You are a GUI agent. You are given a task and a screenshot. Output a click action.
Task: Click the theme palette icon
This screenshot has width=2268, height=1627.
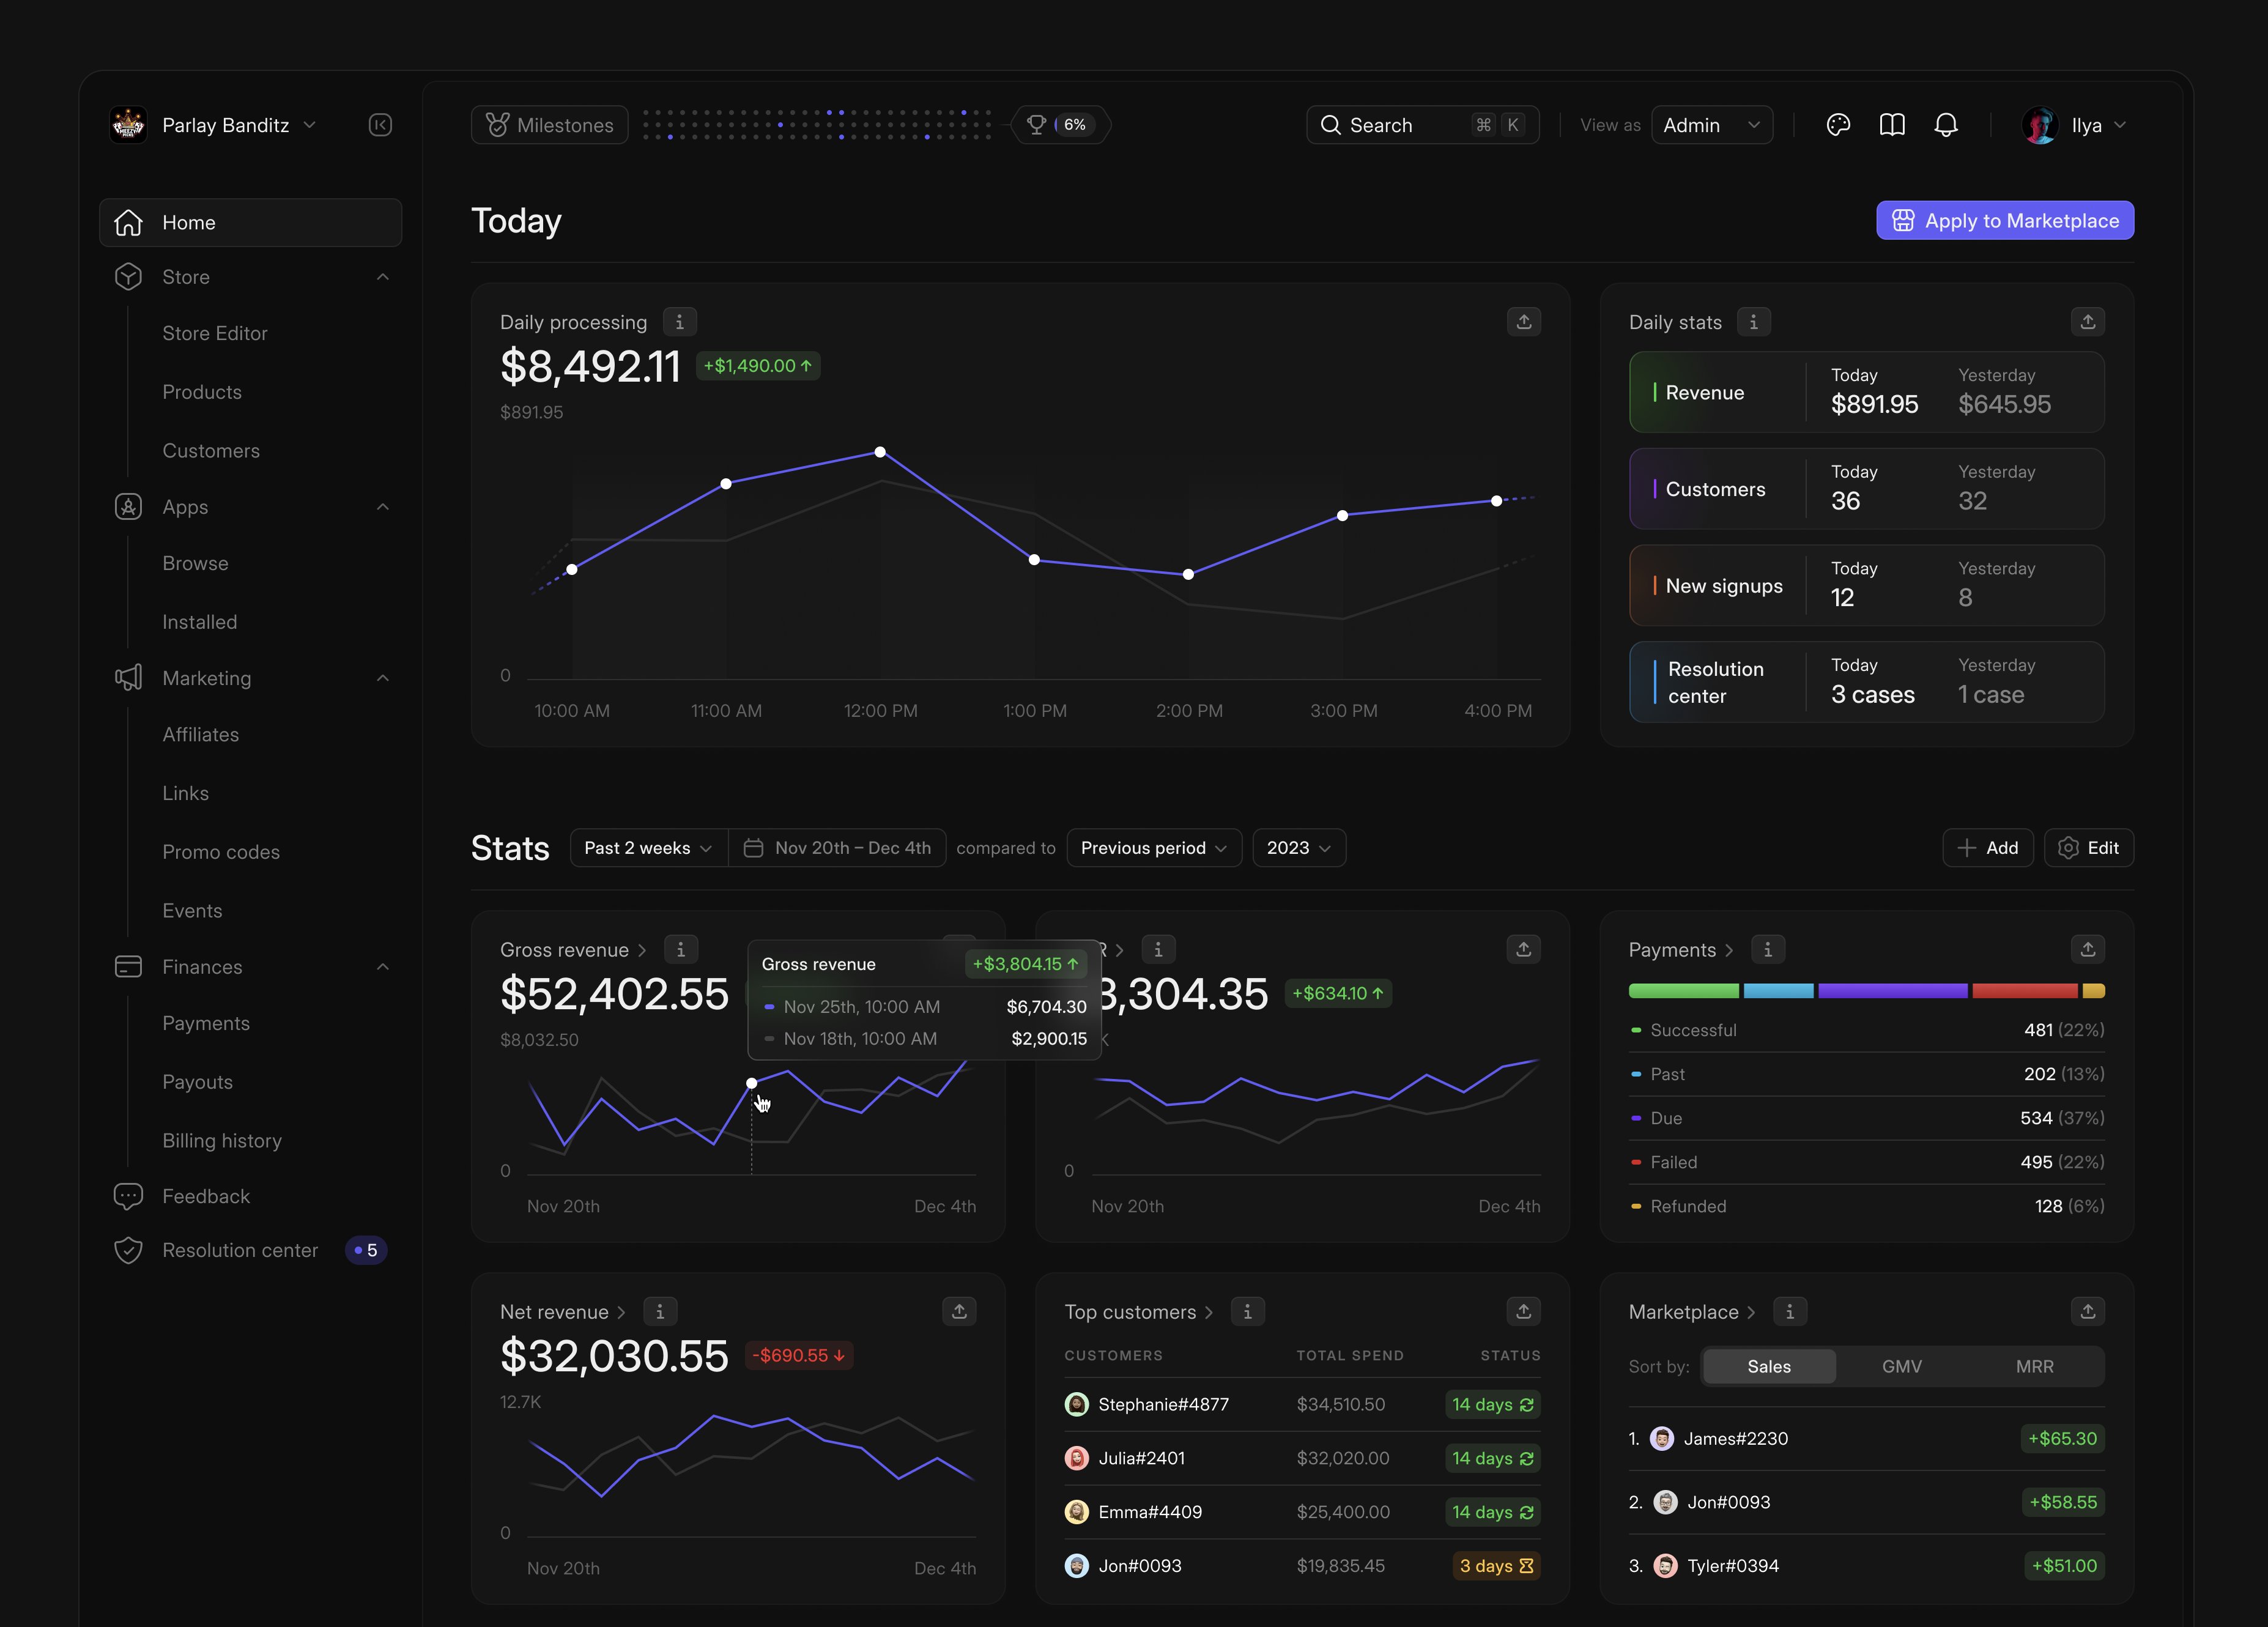pyautogui.click(x=1837, y=125)
